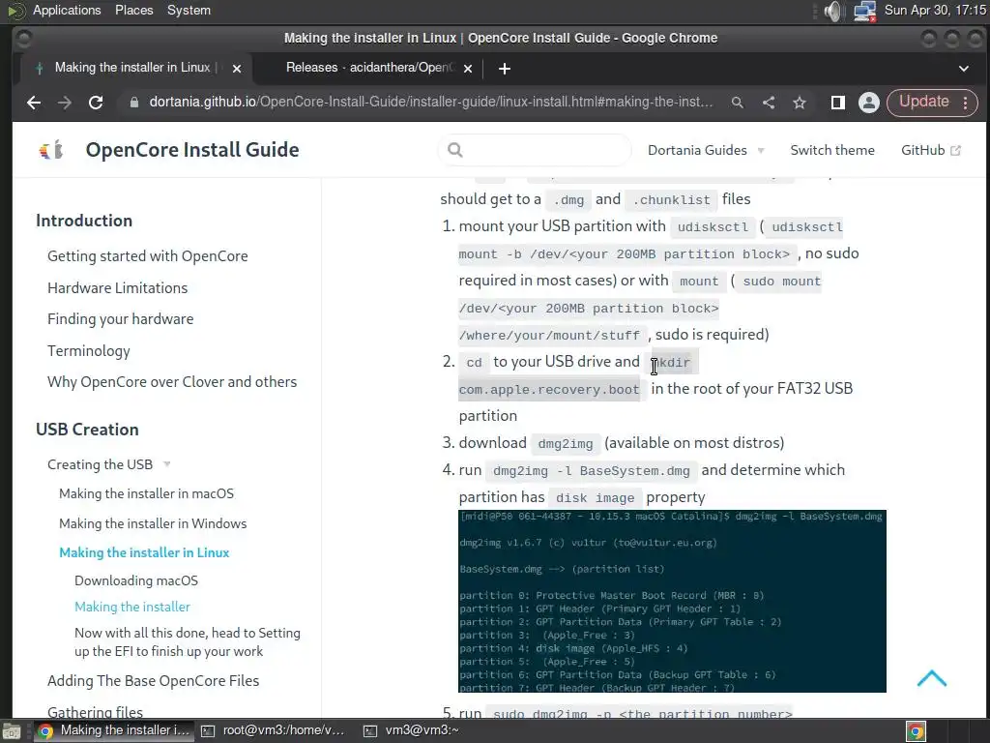The width and height of the screenshot is (990, 743).
Task: Switch to Chrome taskbar window button
Action: [x=114, y=731]
